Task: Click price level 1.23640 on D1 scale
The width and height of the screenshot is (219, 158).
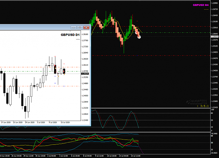Action: click(x=85, y=101)
